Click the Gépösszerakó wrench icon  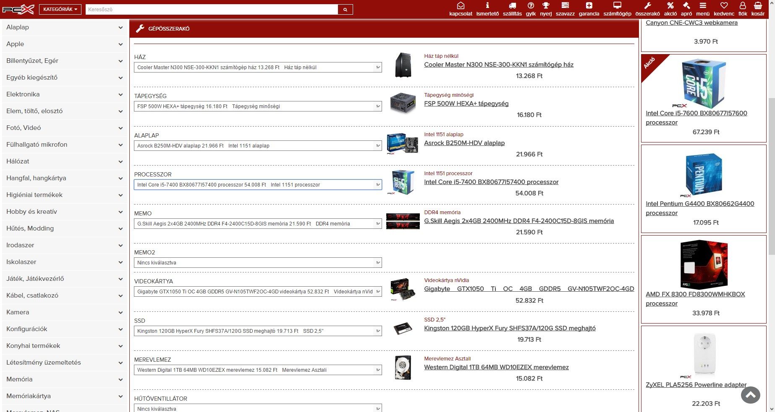140,29
